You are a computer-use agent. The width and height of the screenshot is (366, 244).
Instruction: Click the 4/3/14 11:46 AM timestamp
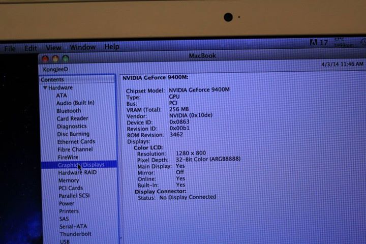tap(342, 64)
